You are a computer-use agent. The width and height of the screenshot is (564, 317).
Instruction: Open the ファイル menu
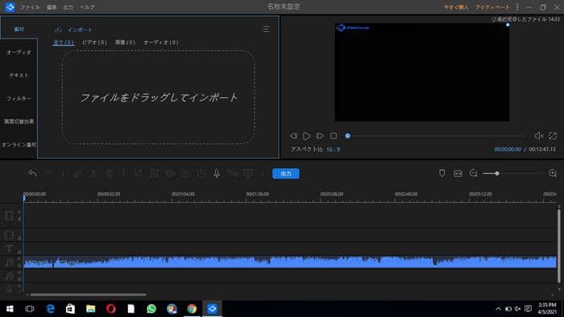click(30, 7)
